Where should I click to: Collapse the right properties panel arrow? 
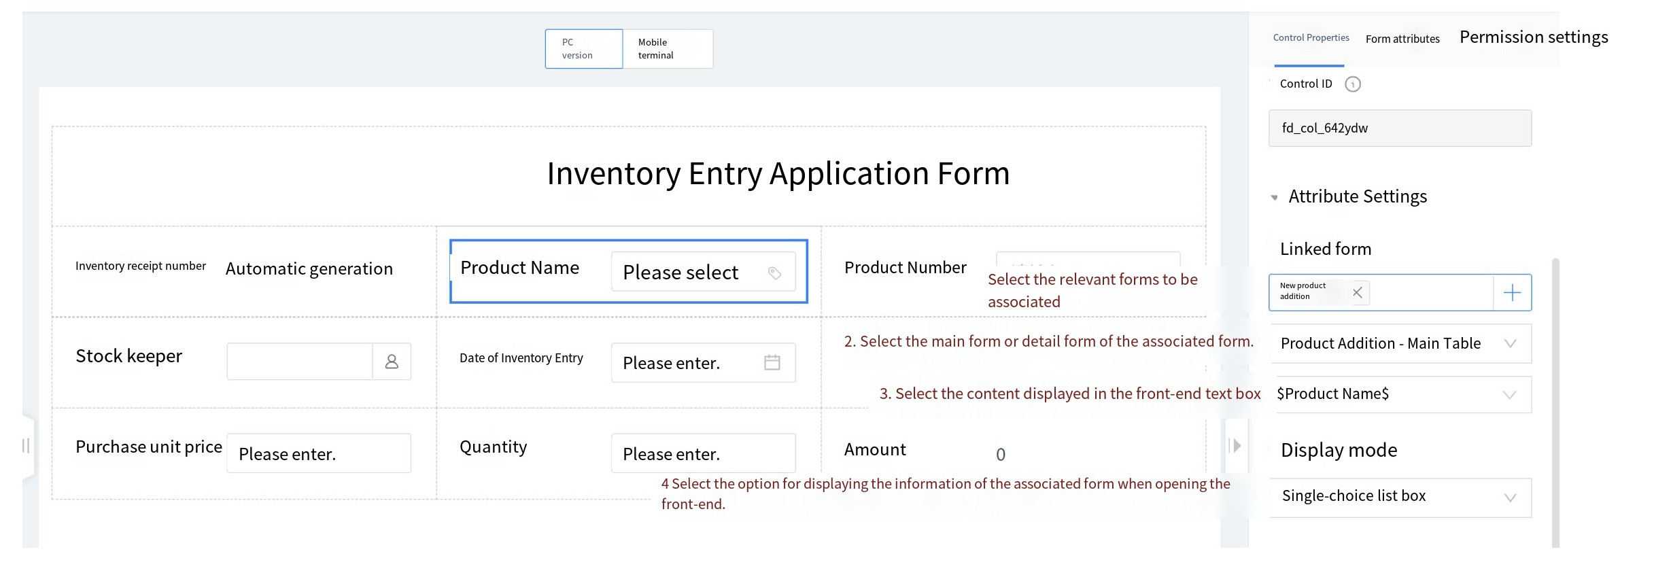tap(1237, 446)
